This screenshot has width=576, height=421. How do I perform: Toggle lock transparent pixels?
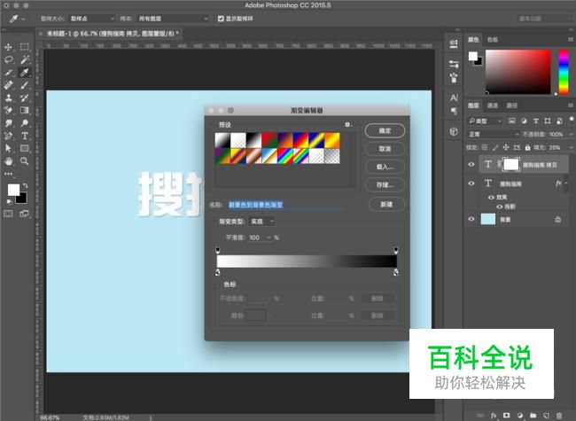(x=485, y=147)
